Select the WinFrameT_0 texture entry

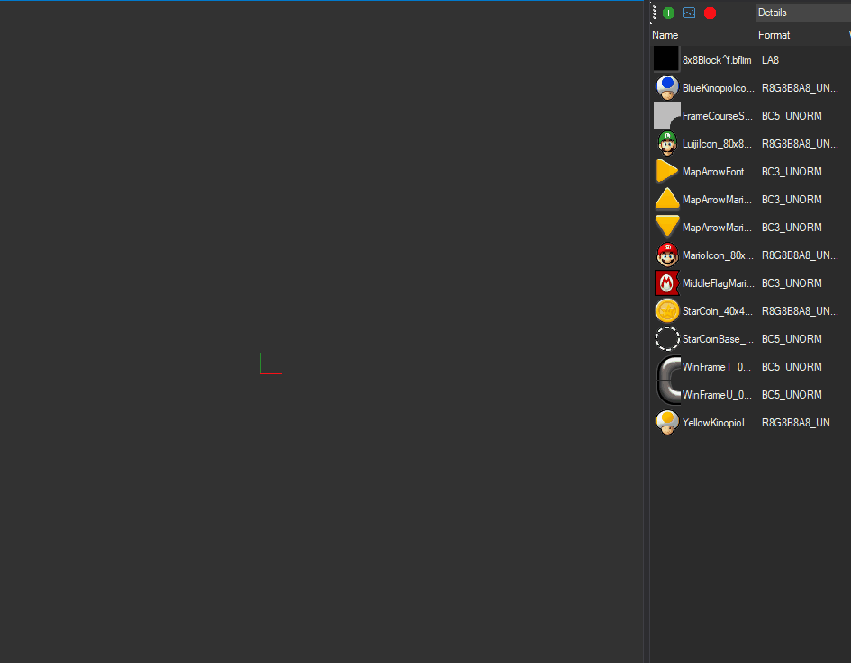click(716, 366)
